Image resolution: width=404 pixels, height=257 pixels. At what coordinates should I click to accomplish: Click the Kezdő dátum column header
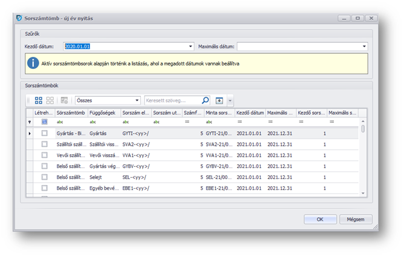pyautogui.click(x=250, y=112)
